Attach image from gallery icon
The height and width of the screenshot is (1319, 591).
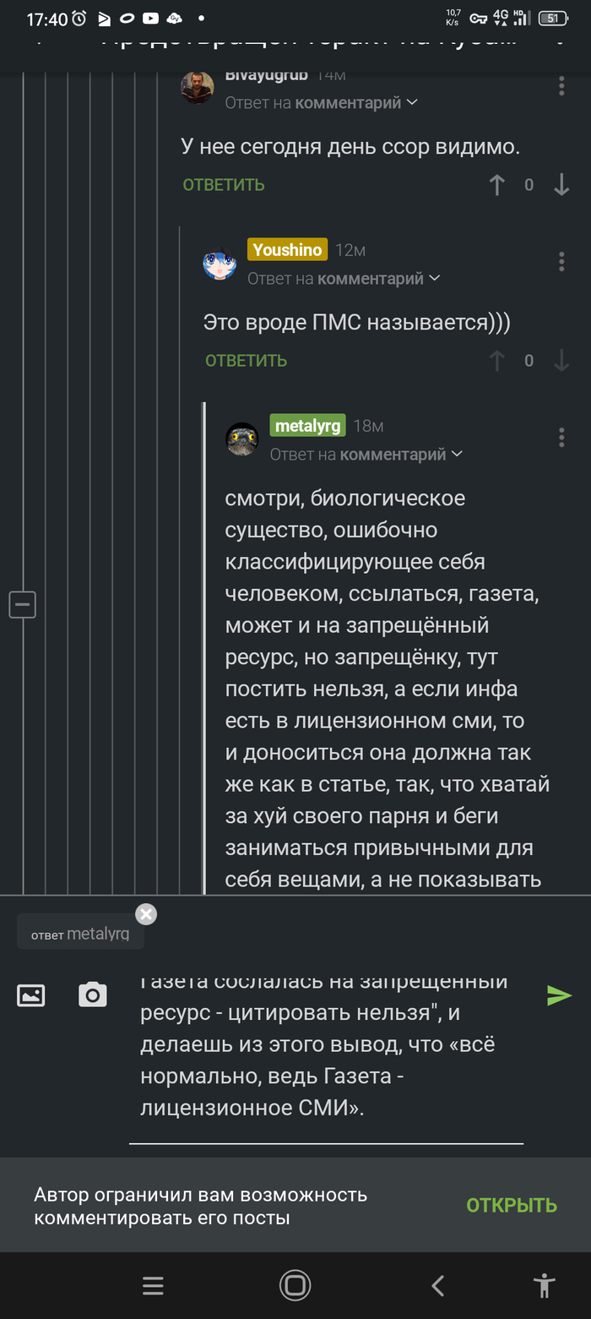(31, 995)
